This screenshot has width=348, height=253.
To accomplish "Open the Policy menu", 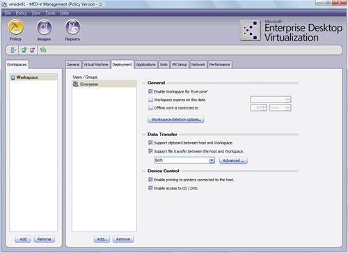I will coord(21,13).
